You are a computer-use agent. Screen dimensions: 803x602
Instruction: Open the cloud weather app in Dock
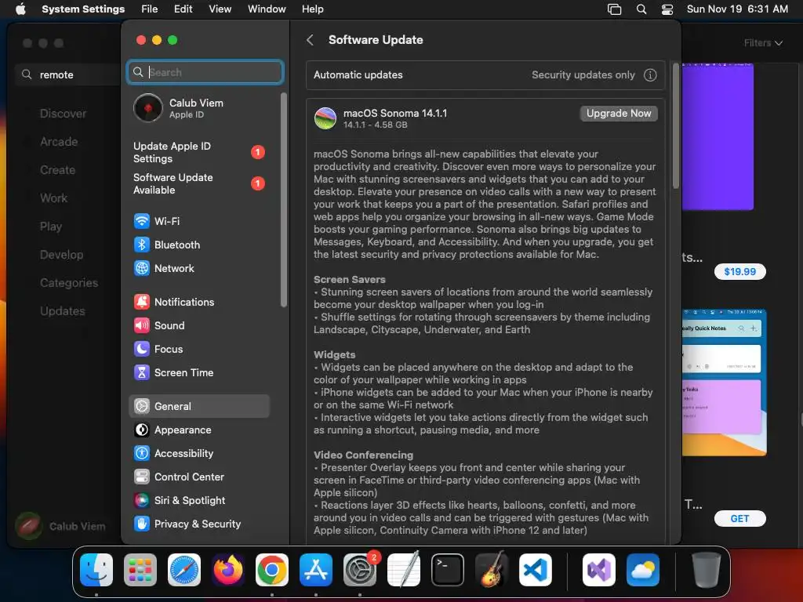click(x=643, y=570)
